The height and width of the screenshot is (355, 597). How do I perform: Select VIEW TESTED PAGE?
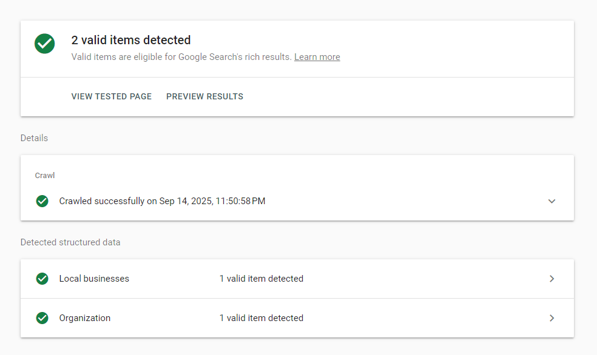[x=111, y=96]
